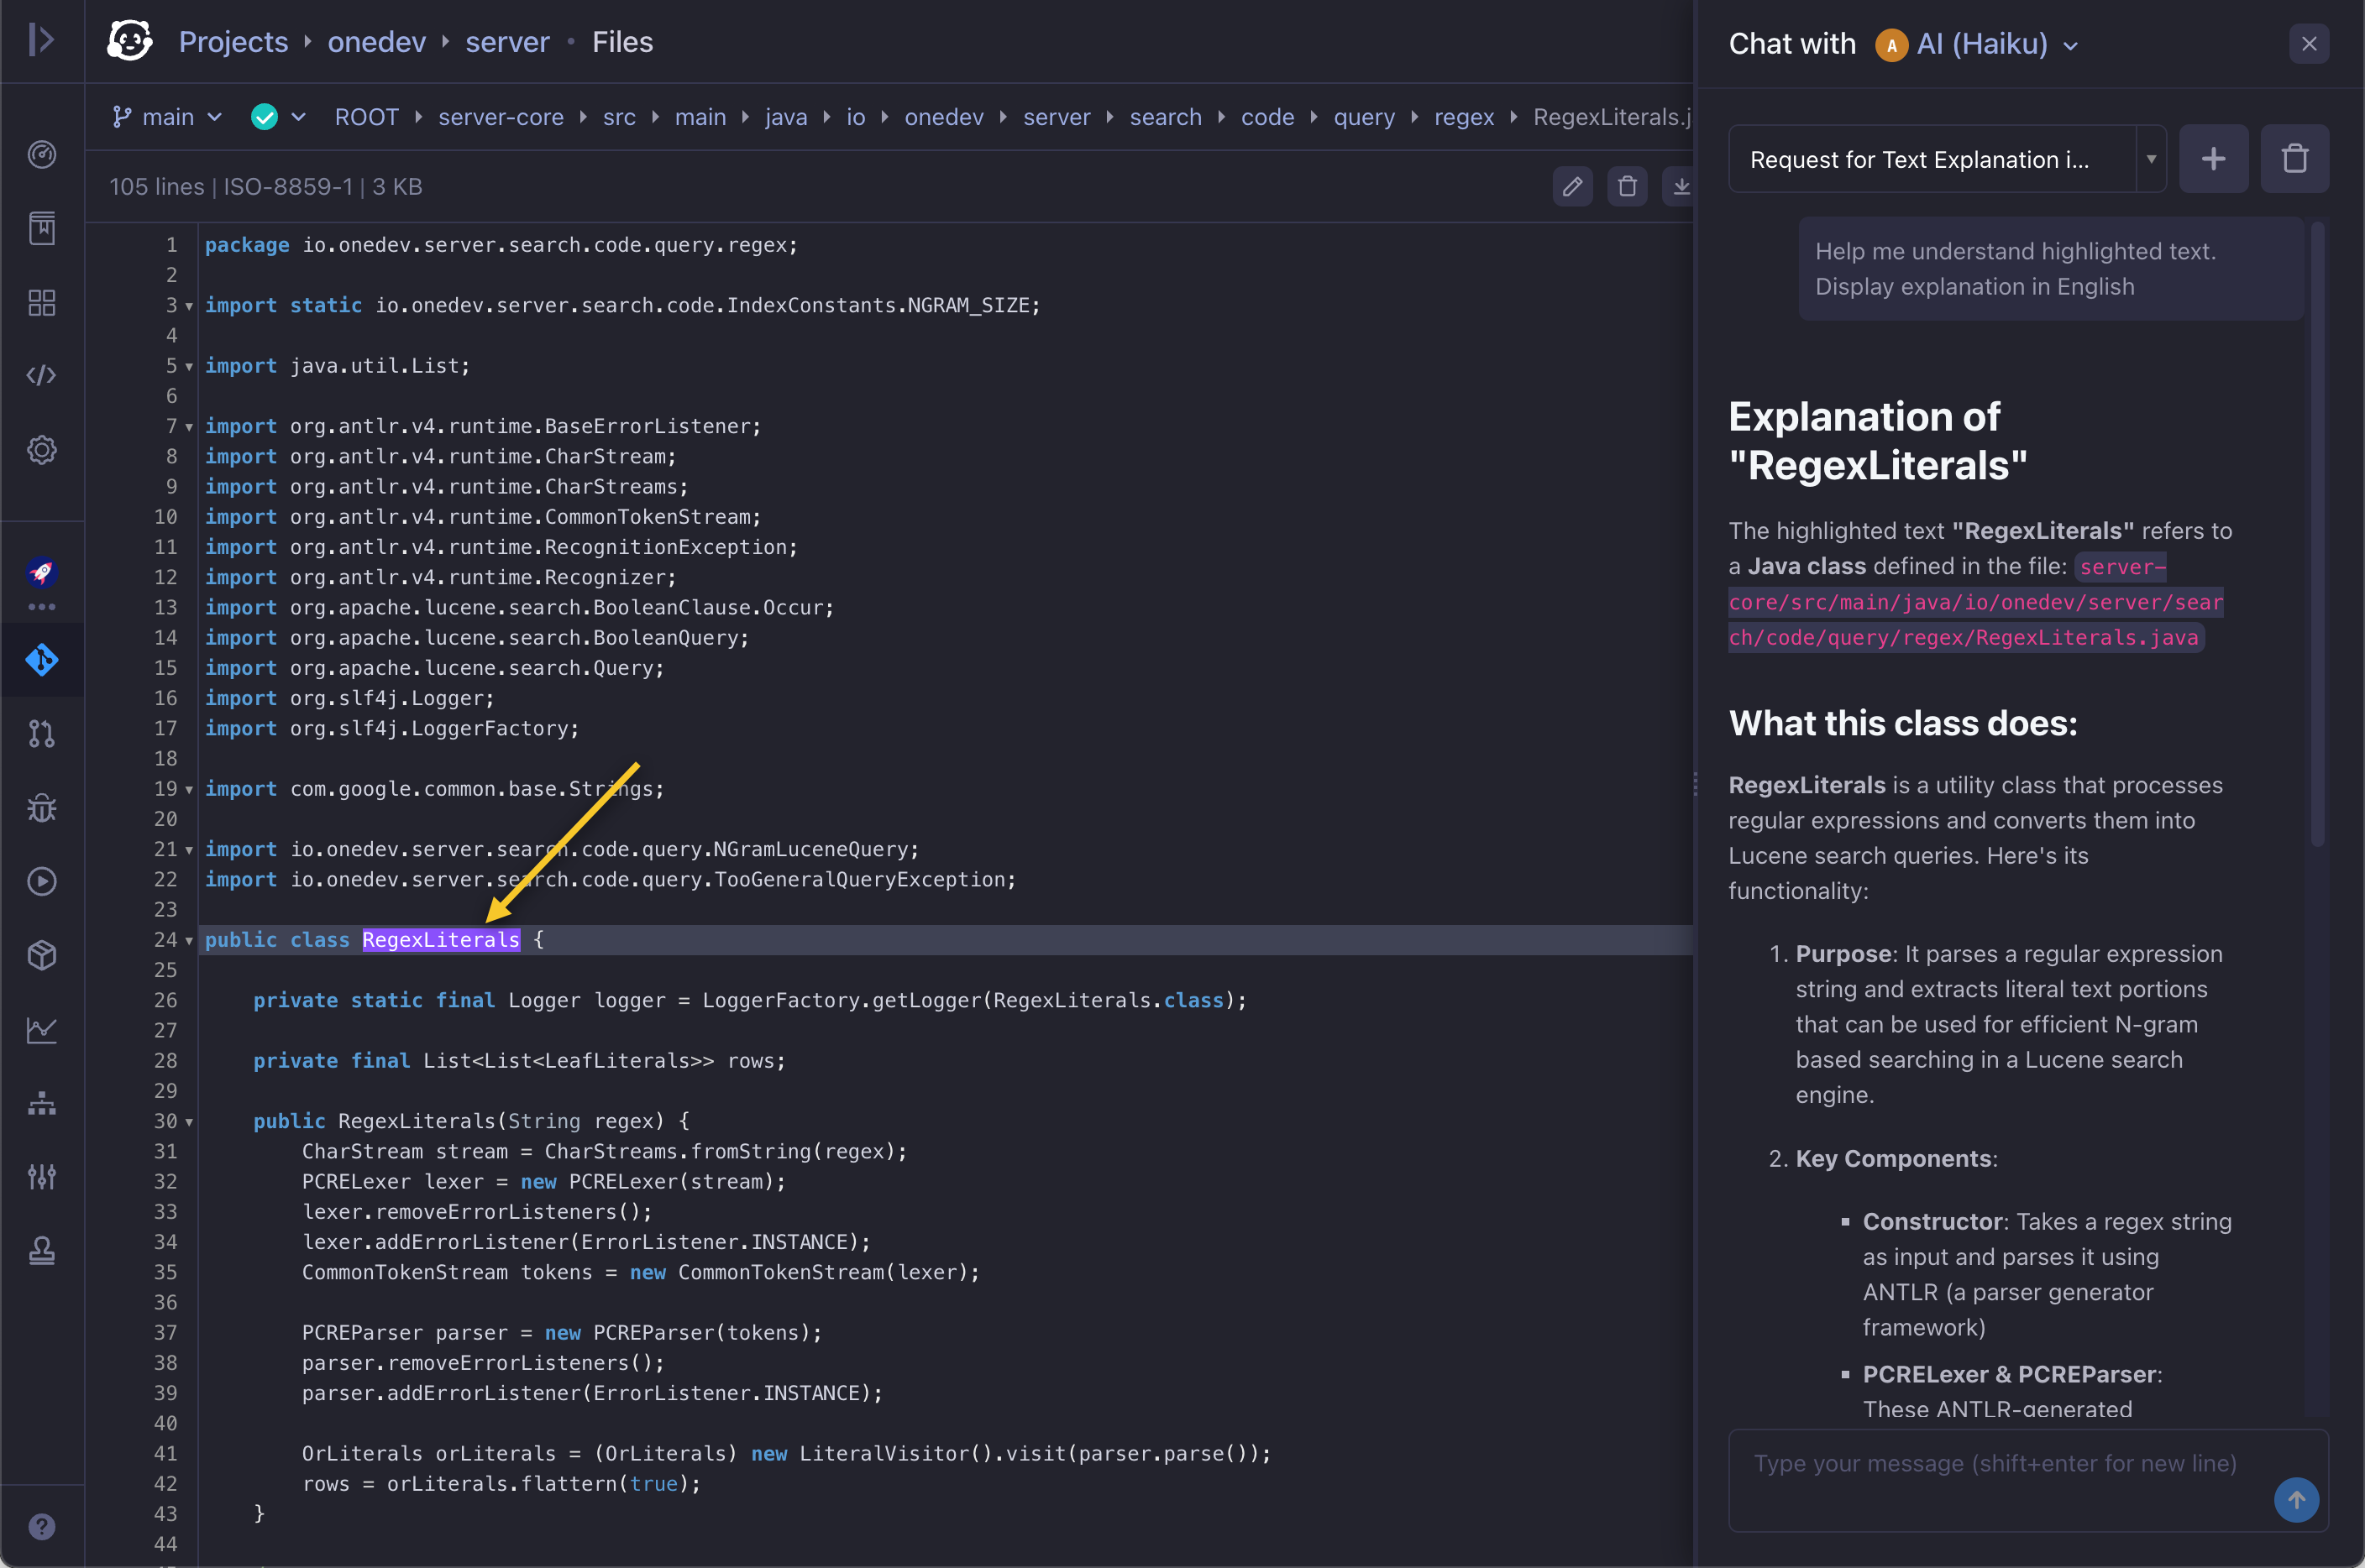Collapse the RegexLiterals class fold at line 24

pyautogui.click(x=188, y=939)
